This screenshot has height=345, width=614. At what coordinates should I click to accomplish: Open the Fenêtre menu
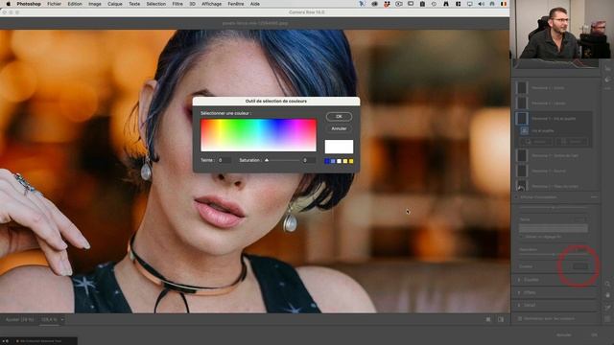coord(236,4)
